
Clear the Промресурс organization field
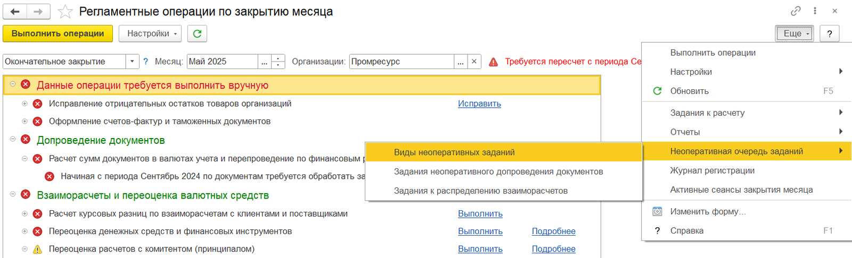click(x=474, y=62)
